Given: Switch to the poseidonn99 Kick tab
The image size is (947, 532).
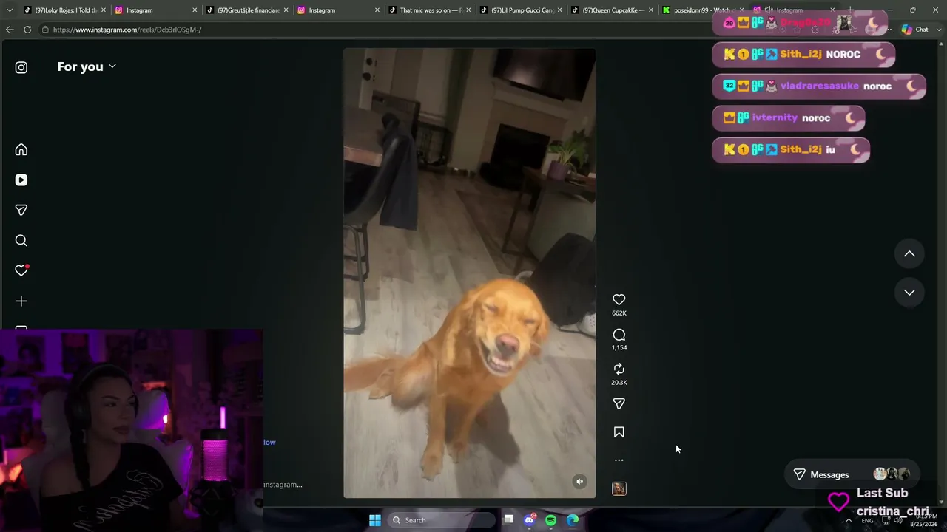Looking at the screenshot, I should (703, 10).
